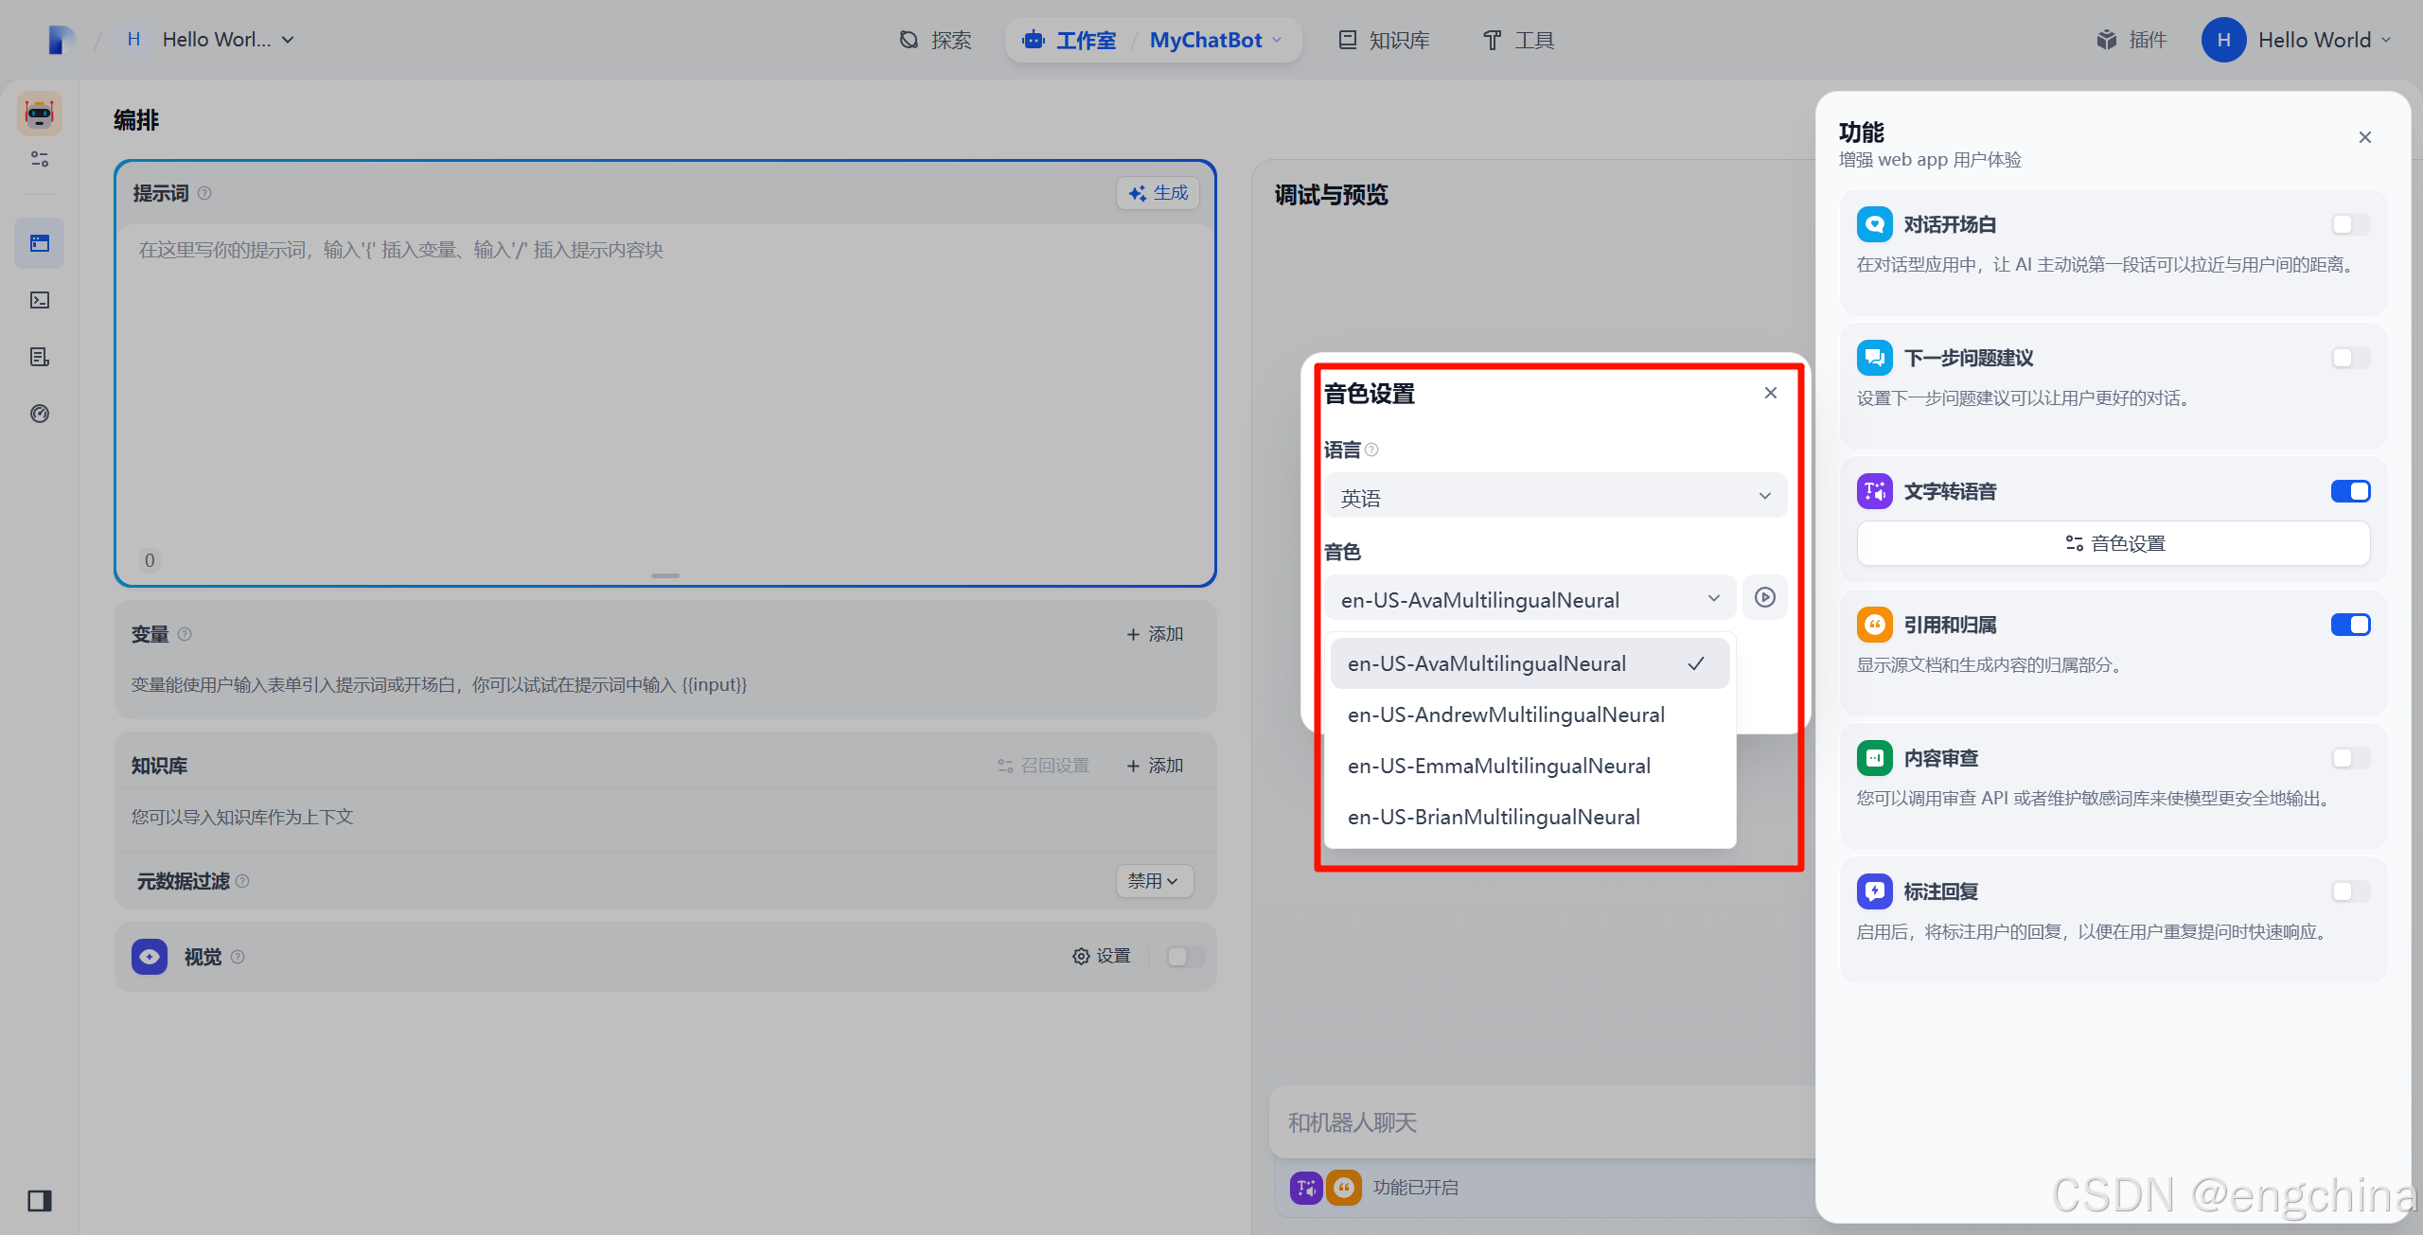Select en-US-EmmaMultilingualNeural voice option
The image size is (2423, 1235).
(1499, 766)
